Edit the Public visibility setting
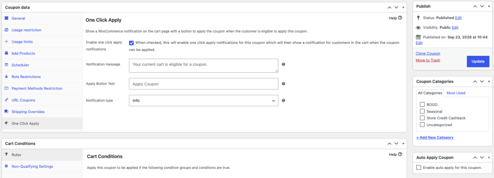 click(455, 27)
